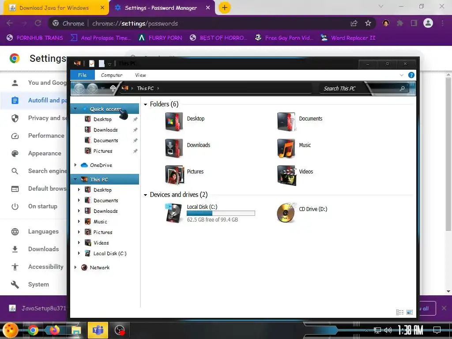Switch to large icons view in Explorer

coord(410,312)
